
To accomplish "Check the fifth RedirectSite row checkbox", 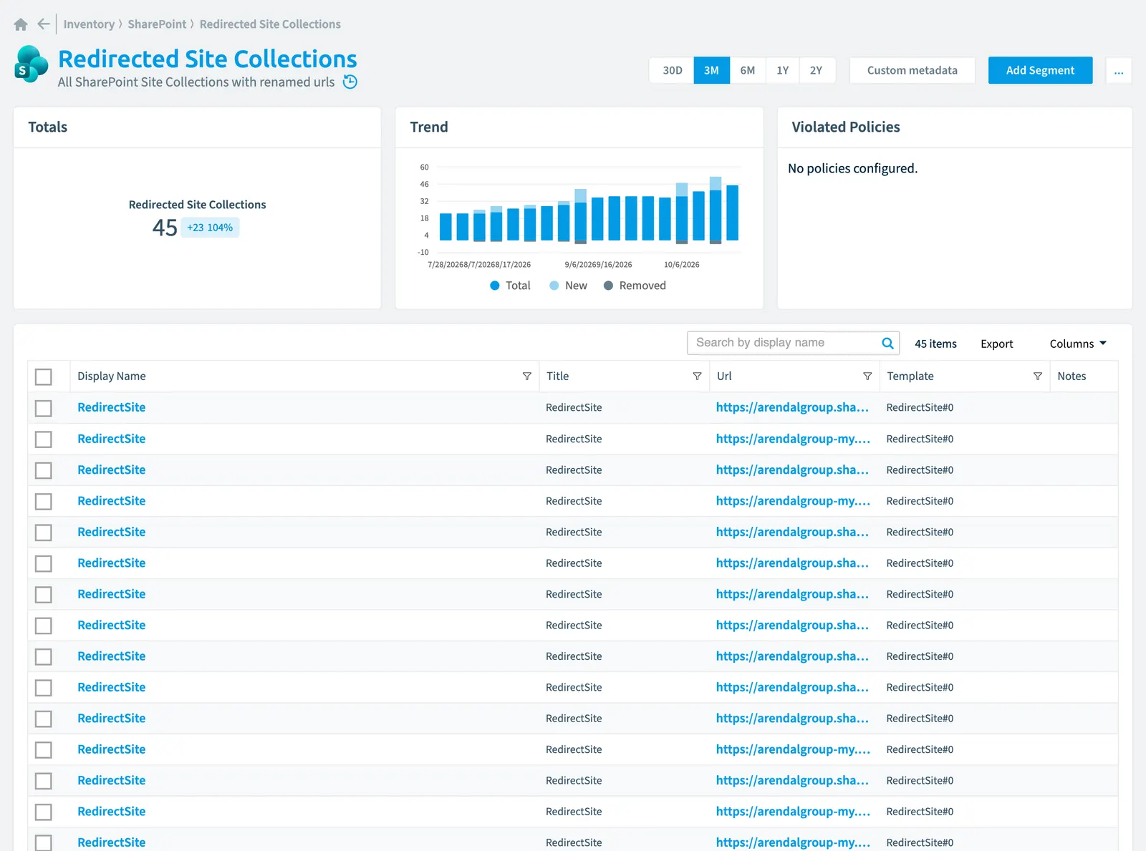I will pos(44,533).
